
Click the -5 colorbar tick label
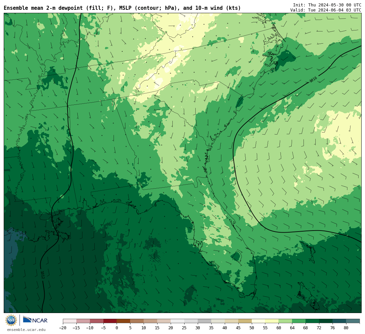coord(103,328)
